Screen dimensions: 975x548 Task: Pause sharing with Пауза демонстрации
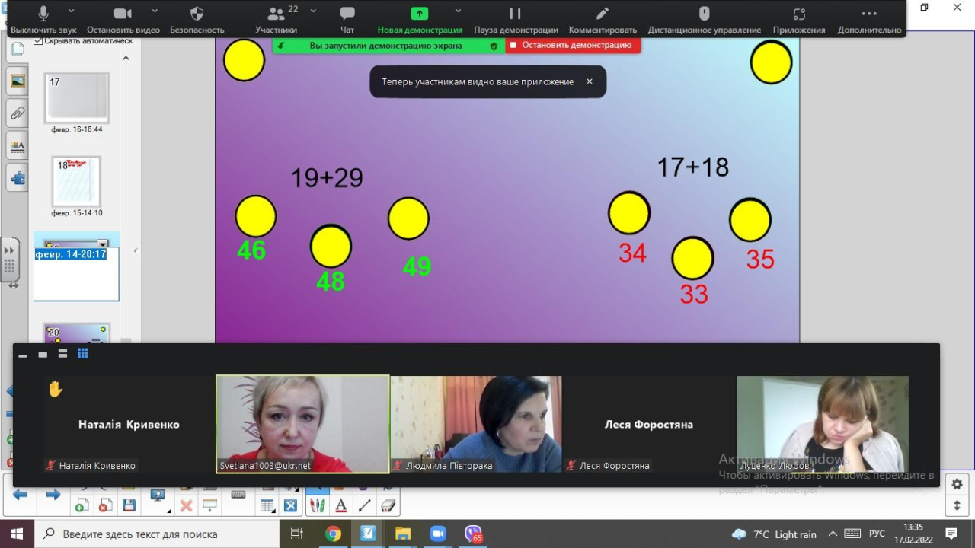click(516, 20)
